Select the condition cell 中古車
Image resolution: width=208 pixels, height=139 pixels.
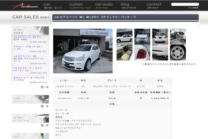point(112,98)
